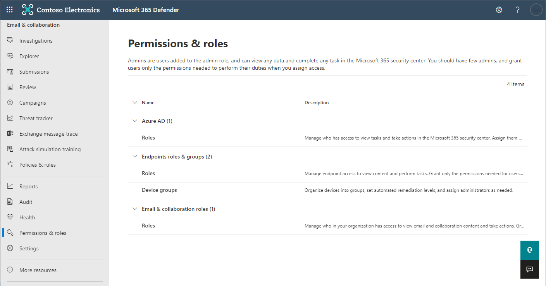Open Roles under Azure AD
The image size is (546, 286).
[x=148, y=138]
